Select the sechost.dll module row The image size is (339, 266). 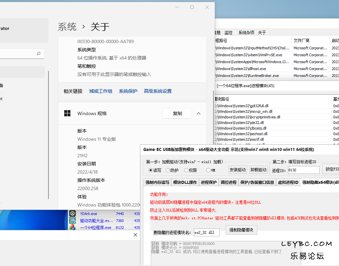pos(277,134)
